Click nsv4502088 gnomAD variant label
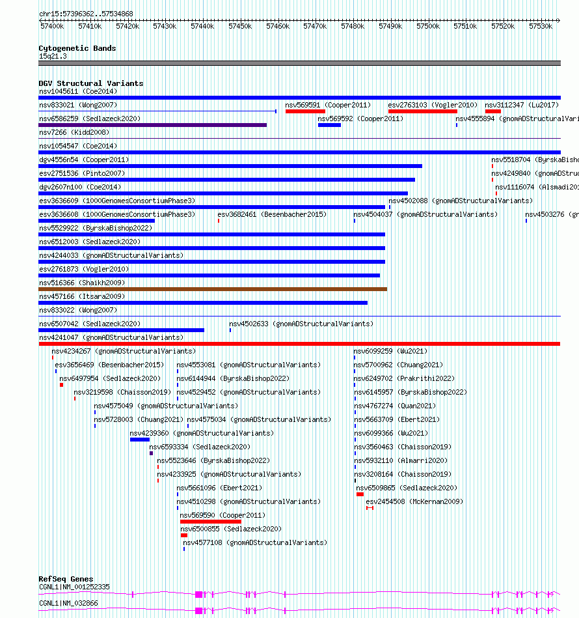Screen dimensions: 579x618 (x=461, y=201)
